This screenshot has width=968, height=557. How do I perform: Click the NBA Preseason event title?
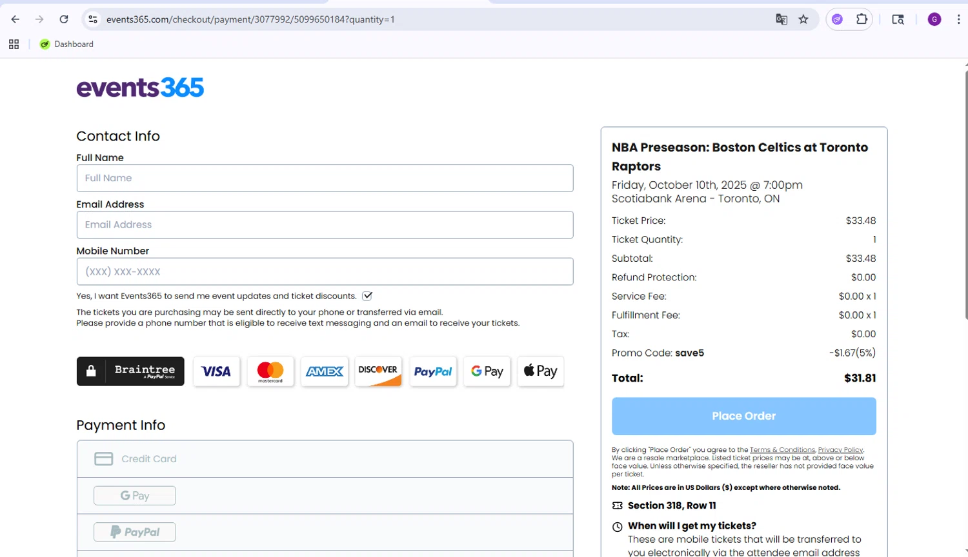click(740, 157)
